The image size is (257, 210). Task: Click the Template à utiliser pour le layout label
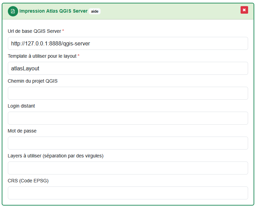[x=42, y=56]
